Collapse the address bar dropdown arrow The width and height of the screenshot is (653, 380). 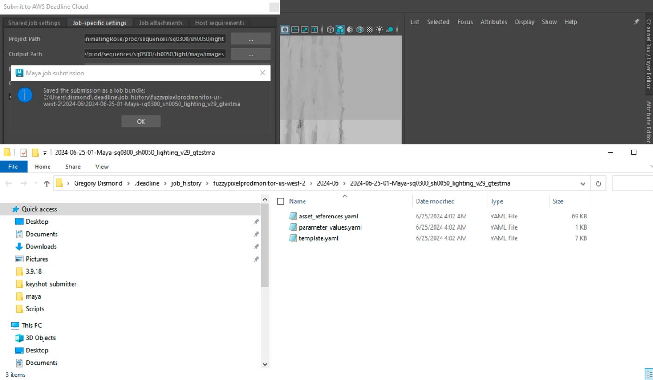click(x=583, y=183)
